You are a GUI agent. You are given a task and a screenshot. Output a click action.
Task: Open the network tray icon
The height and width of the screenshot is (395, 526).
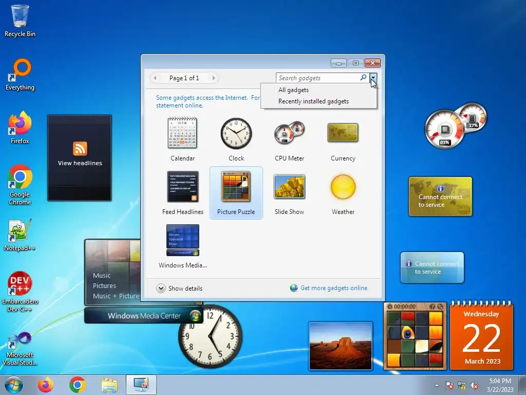coord(462,385)
